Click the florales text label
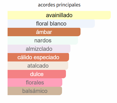Image resolution: width=117 pixels, height=103 pixels. pyautogui.click(x=35, y=83)
